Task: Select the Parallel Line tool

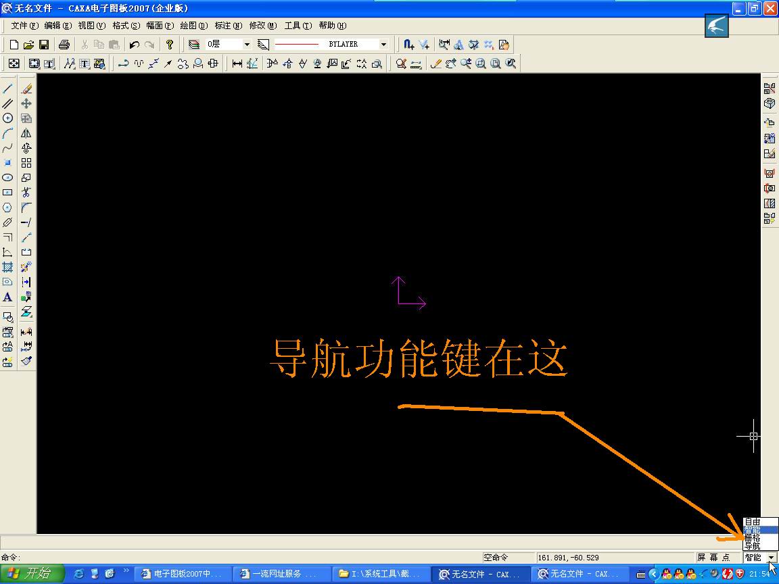Action: coord(7,103)
